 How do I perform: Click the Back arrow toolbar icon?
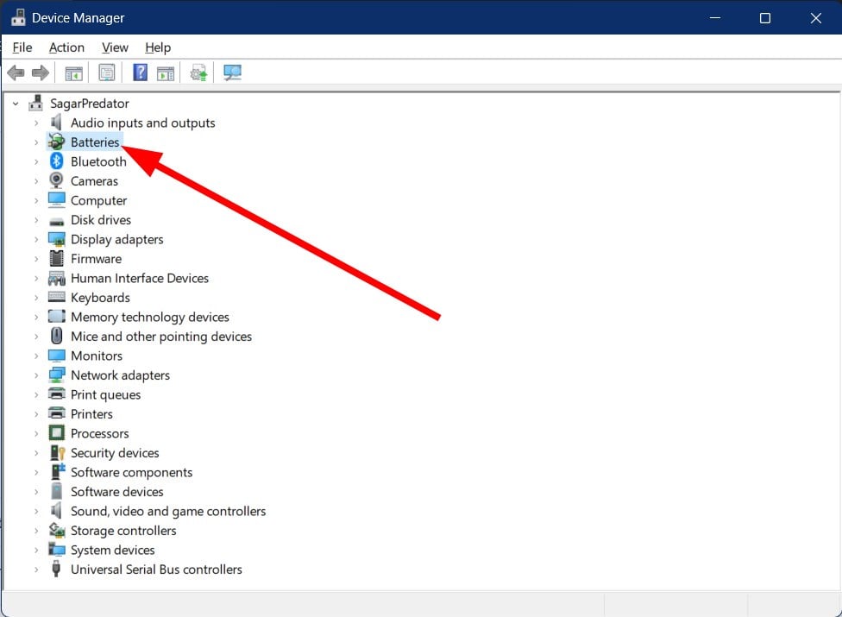(x=16, y=72)
